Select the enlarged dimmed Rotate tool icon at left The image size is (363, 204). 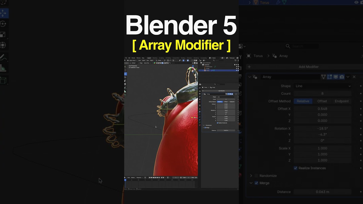pyautogui.click(x=3, y=24)
